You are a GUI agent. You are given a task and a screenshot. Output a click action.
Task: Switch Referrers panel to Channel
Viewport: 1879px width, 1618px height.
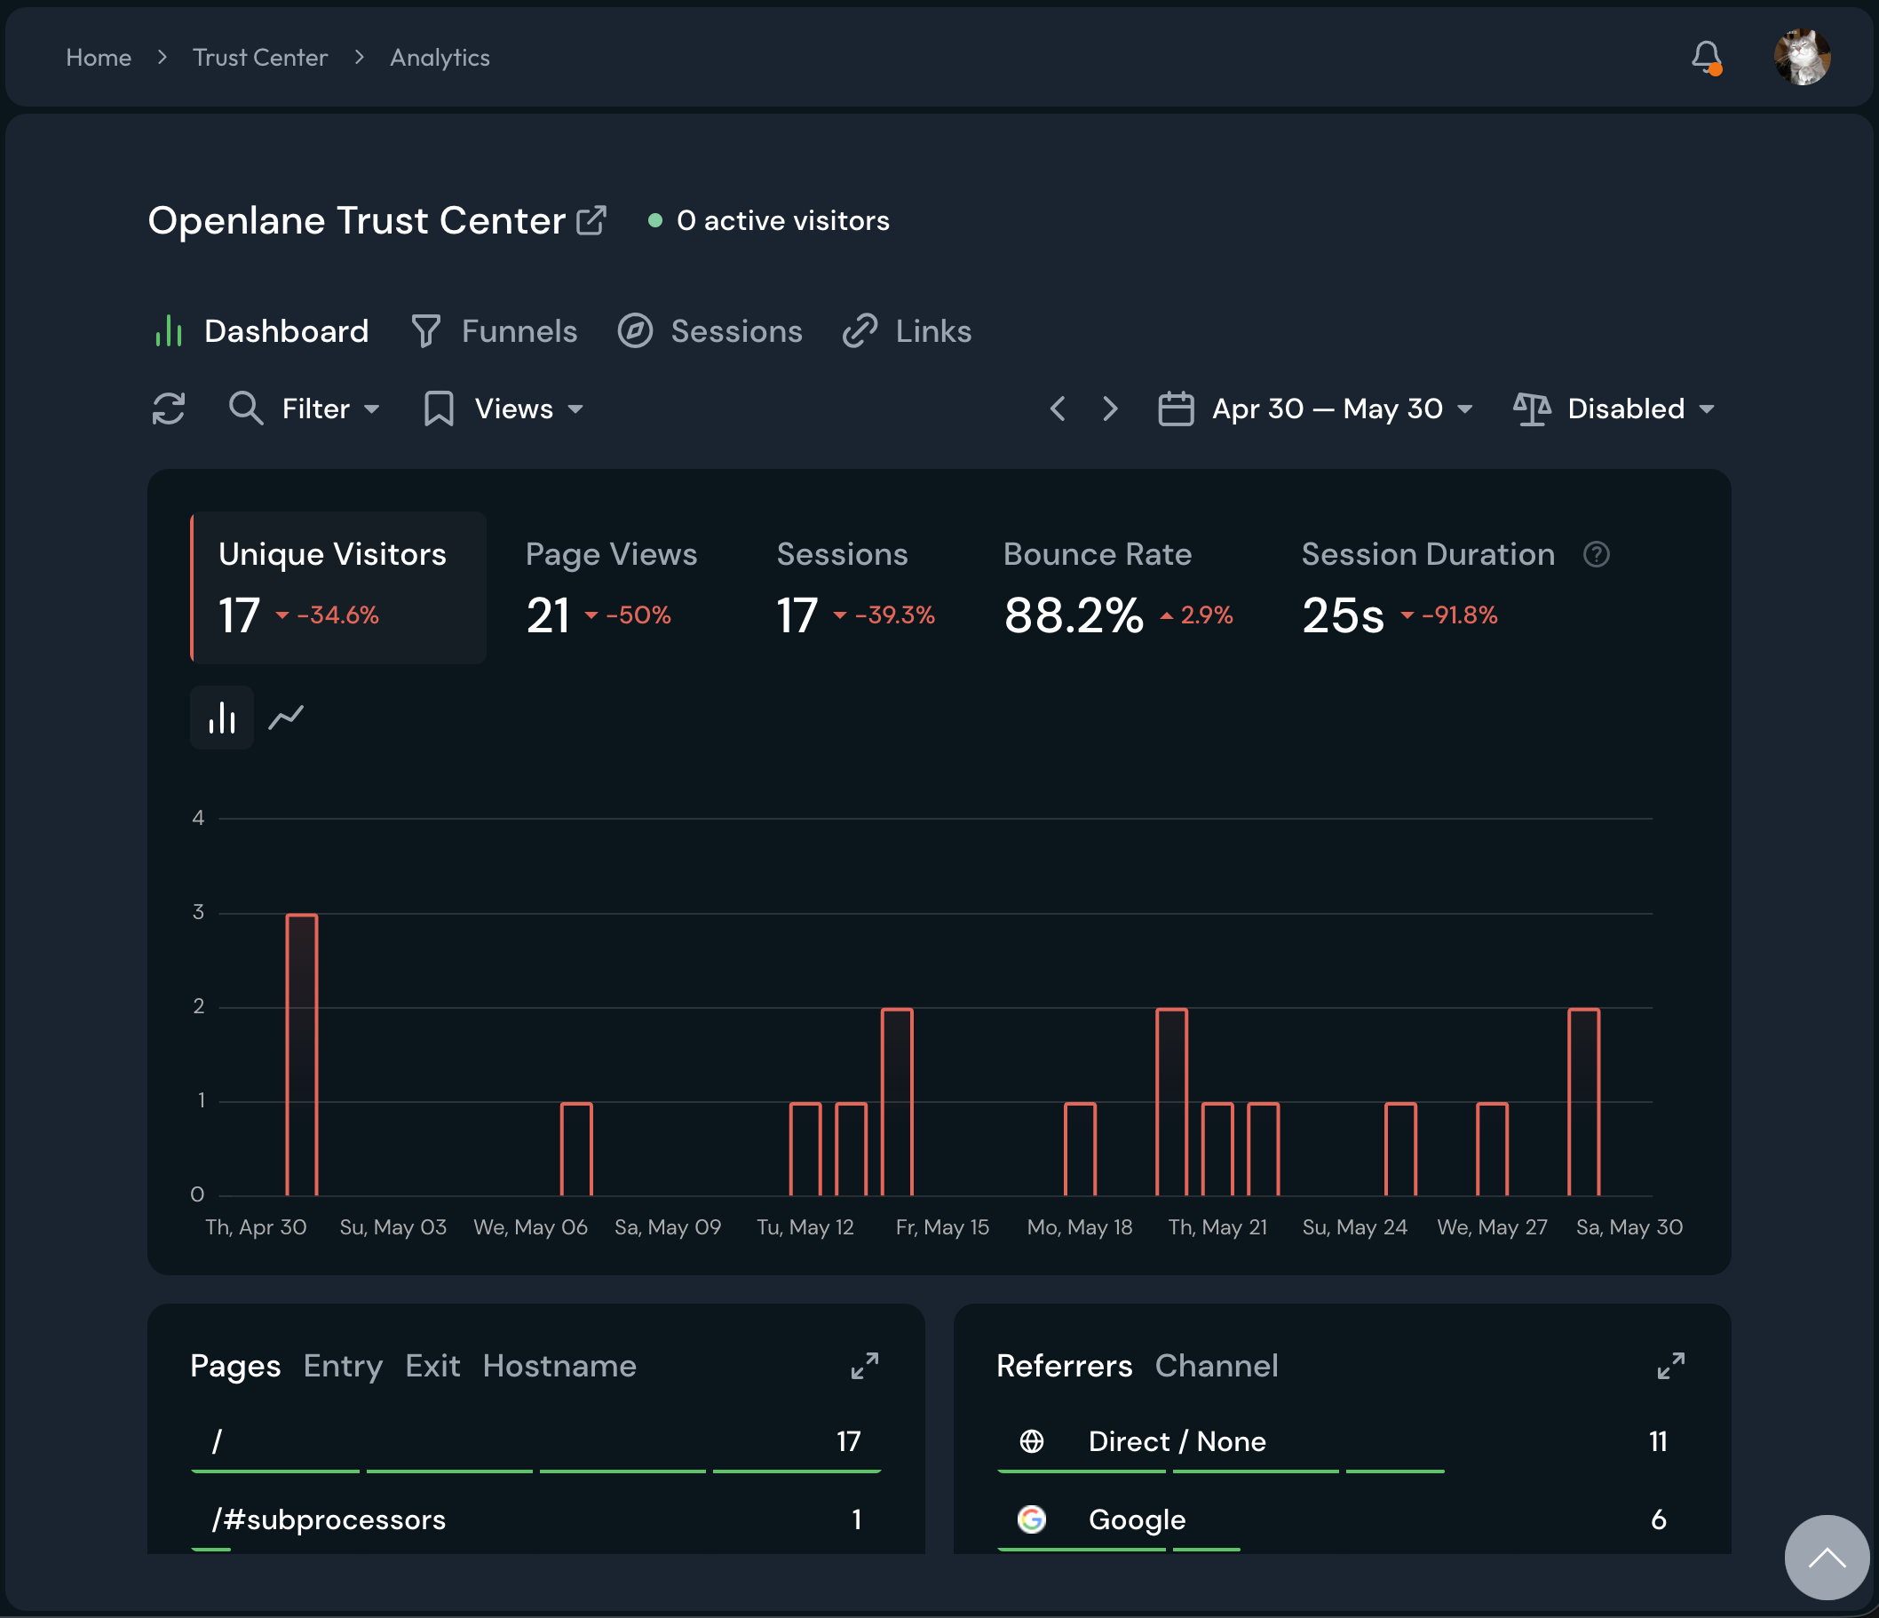1216,1366
